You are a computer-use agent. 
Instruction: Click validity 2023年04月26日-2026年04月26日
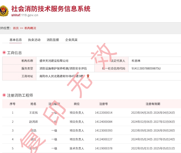(x=153, y=113)
